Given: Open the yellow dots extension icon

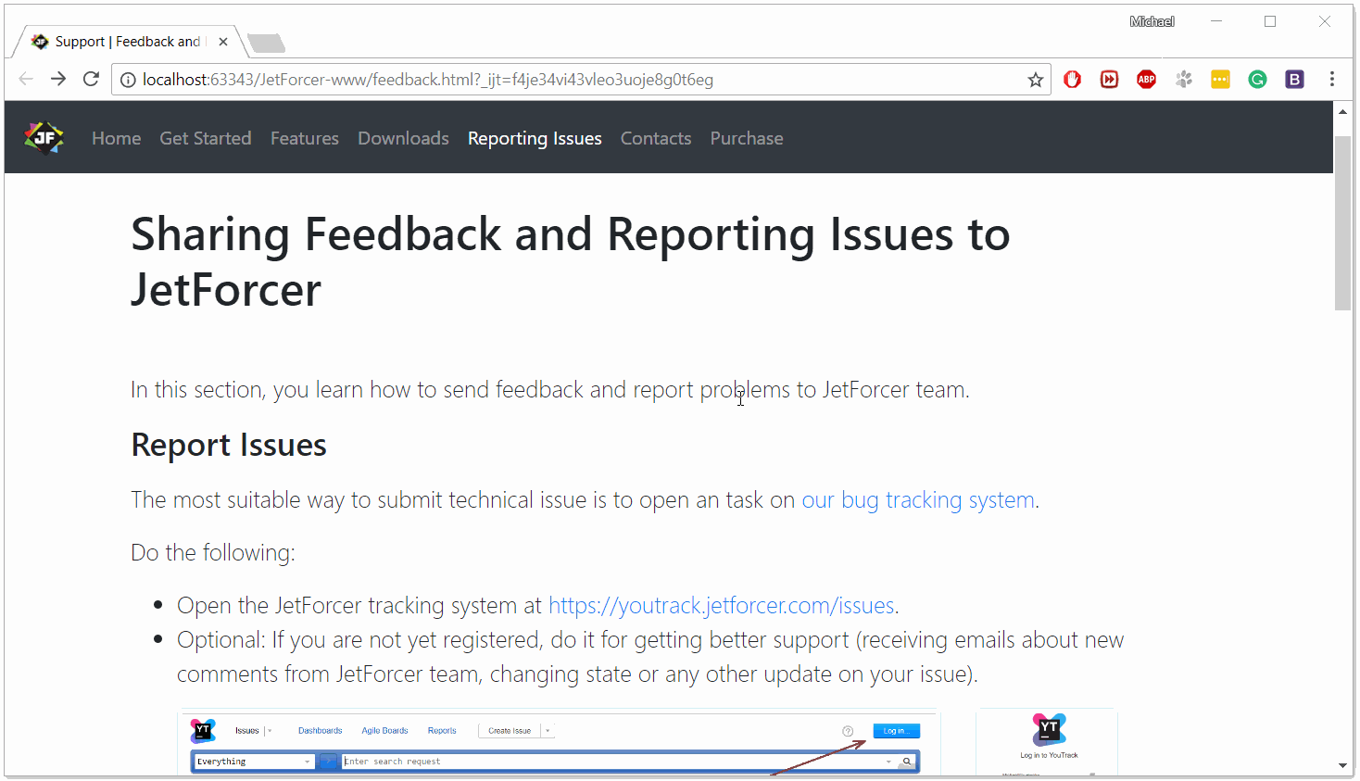Looking at the screenshot, I should click(1220, 80).
